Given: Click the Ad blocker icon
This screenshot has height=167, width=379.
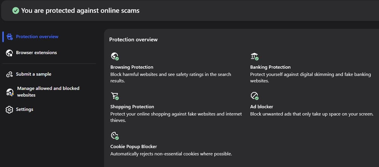Looking at the screenshot, I should 254,96.
